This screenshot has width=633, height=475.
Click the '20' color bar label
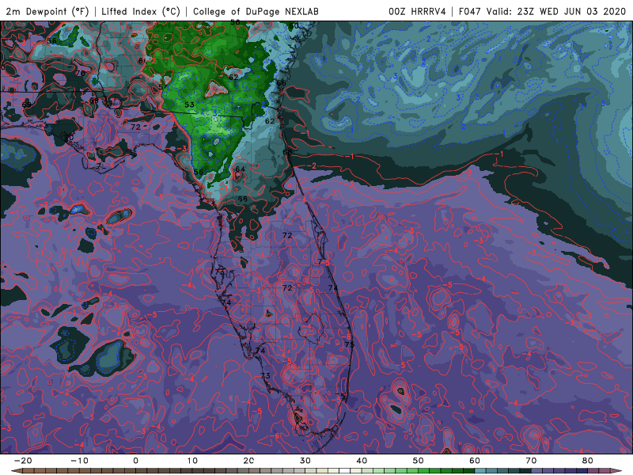click(248, 461)
